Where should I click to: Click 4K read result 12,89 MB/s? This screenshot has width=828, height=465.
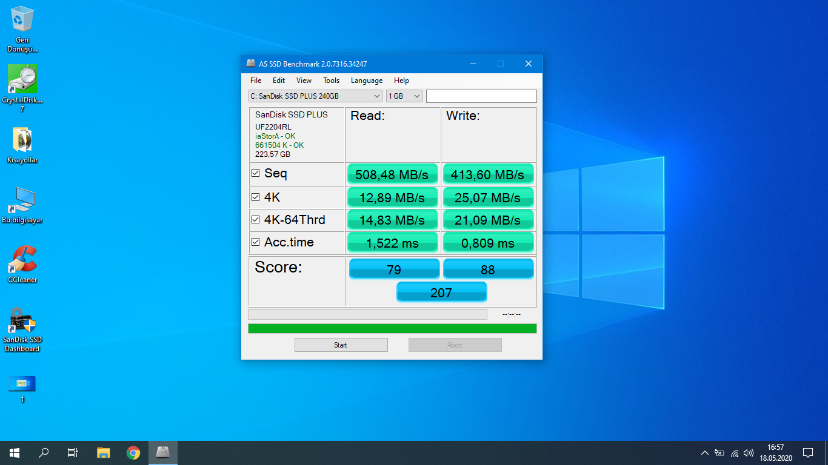click(x=392, y=197)
